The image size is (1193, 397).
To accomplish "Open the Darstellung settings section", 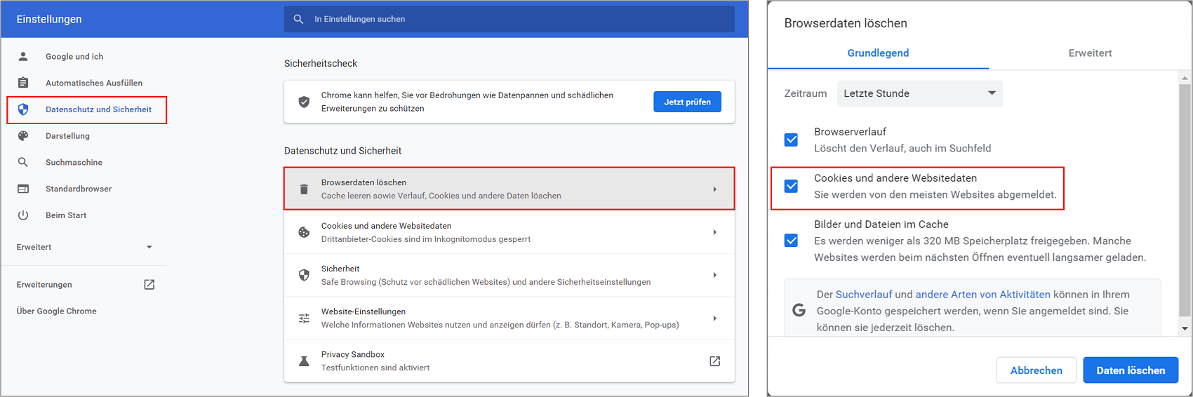I will (x=67, y=136).
